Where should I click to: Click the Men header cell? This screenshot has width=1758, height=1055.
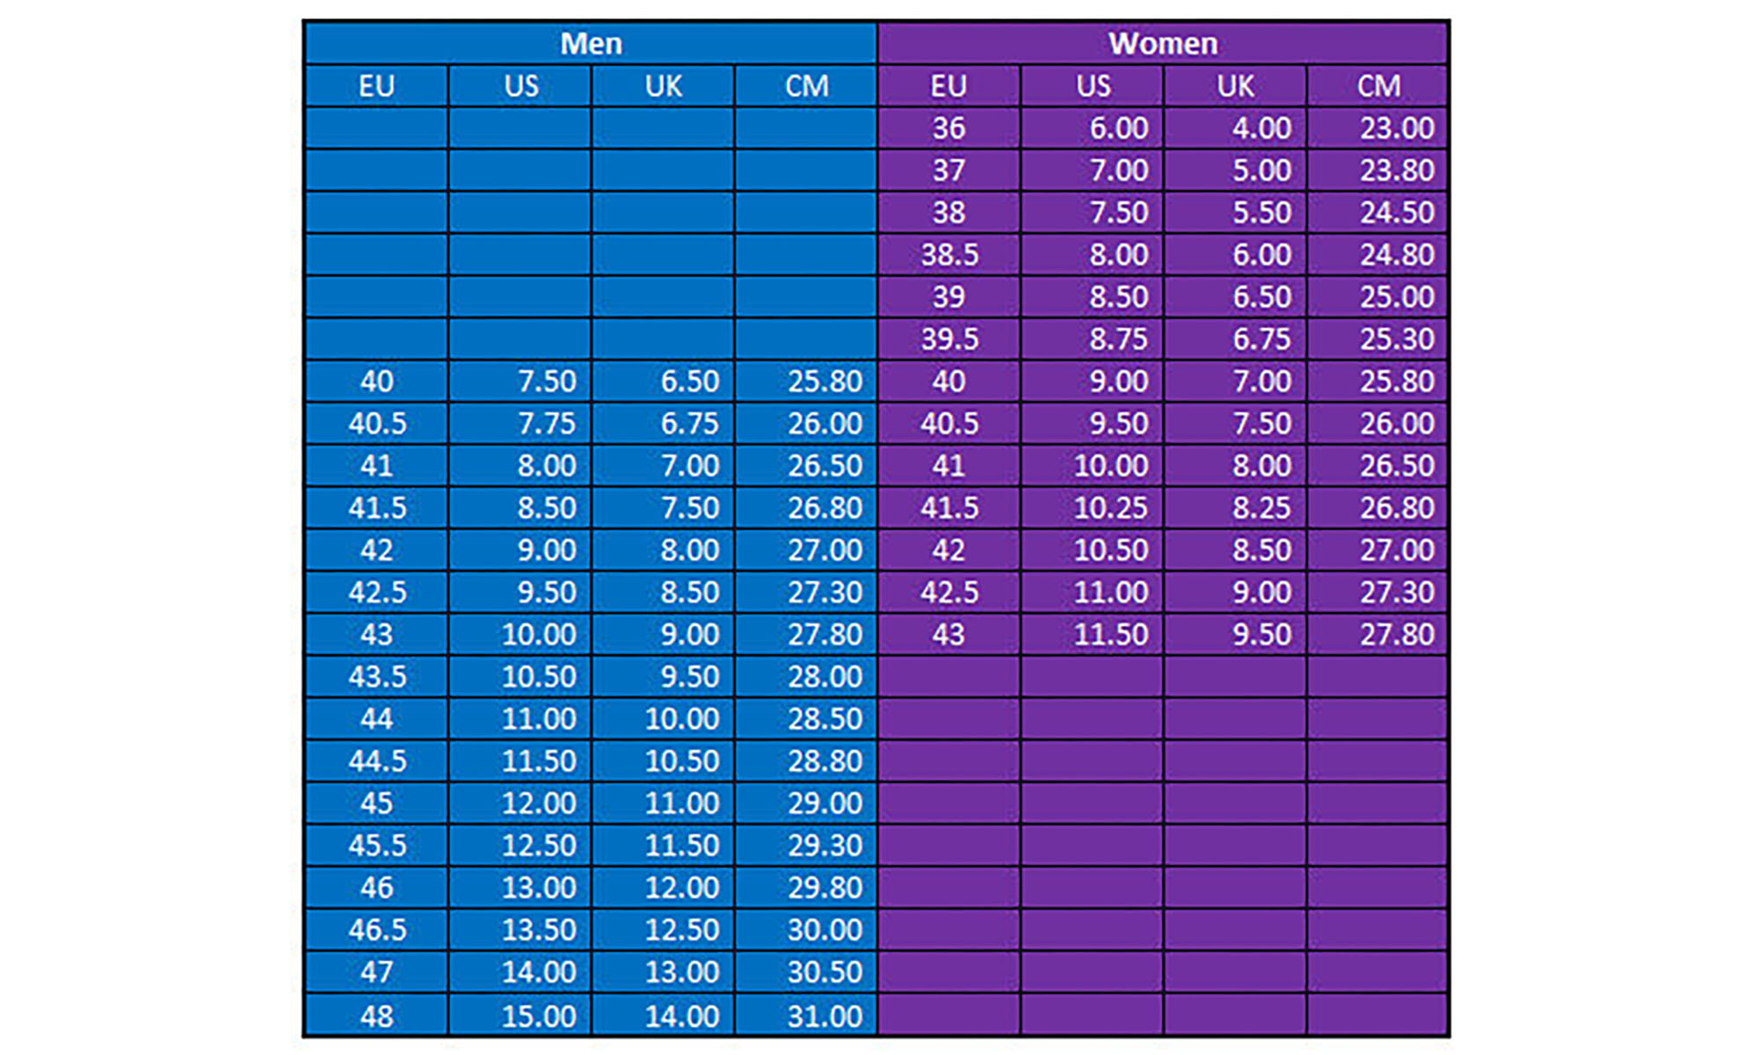point(591,43)
